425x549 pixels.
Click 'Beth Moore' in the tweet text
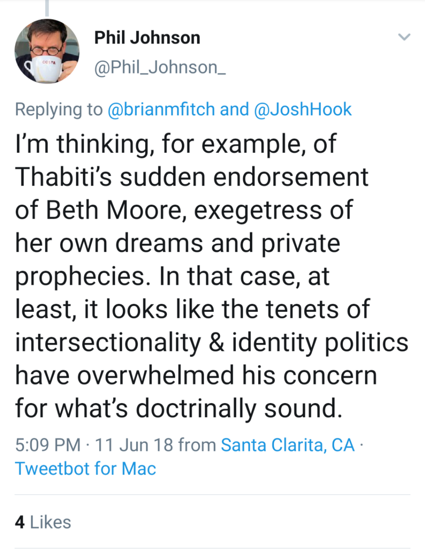(114, 210)
